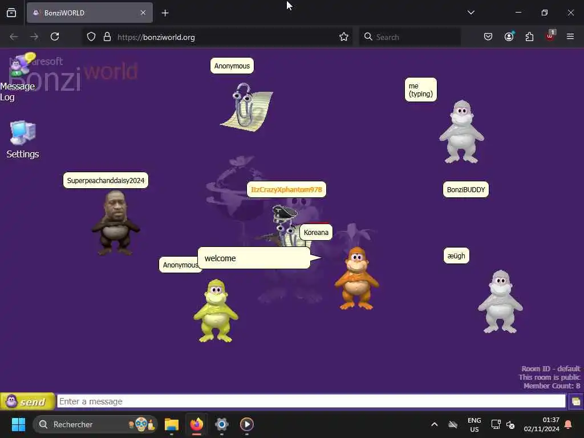Click the 'welcome' speech bubble
Viewport: 584px width, 438px height.
[x=254, y=258]
